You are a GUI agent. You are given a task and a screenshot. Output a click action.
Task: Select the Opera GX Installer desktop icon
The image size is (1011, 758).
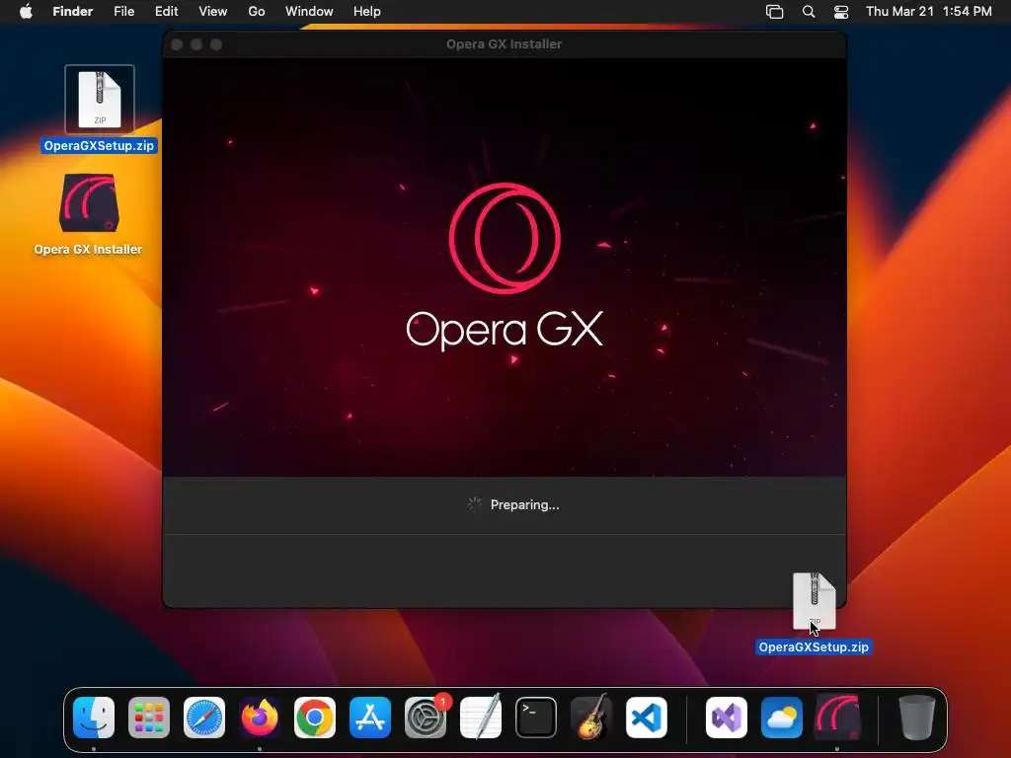pyautogui.click(x=89, y=202)
